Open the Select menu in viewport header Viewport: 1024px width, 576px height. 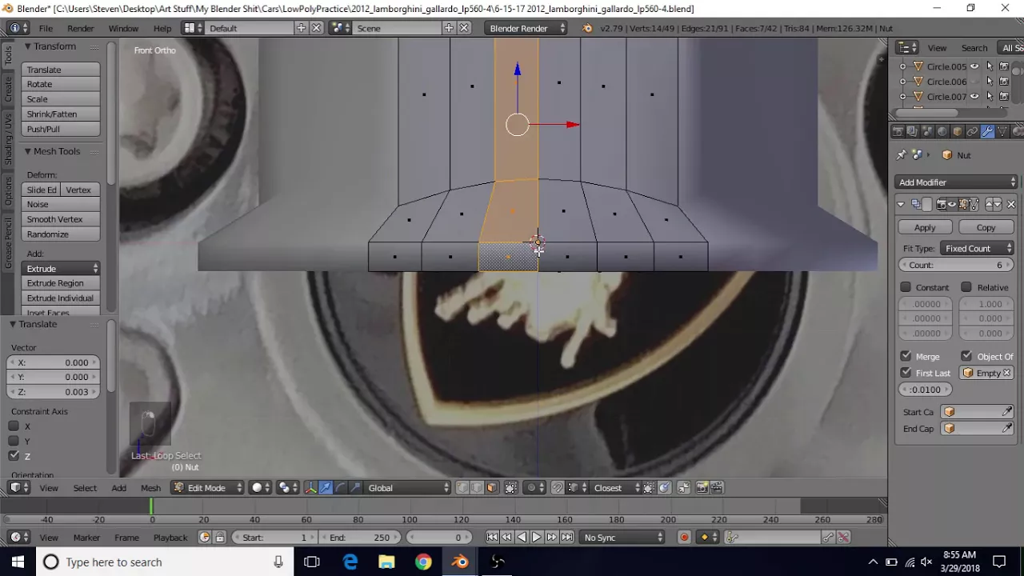click(x=85, y=488)
